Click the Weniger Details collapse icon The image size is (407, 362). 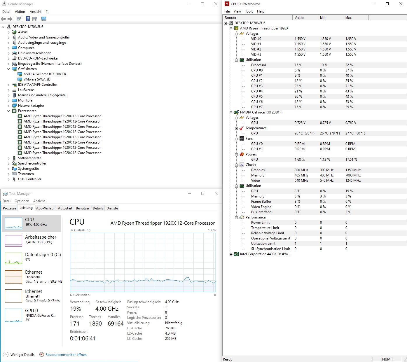coord(6,354)
